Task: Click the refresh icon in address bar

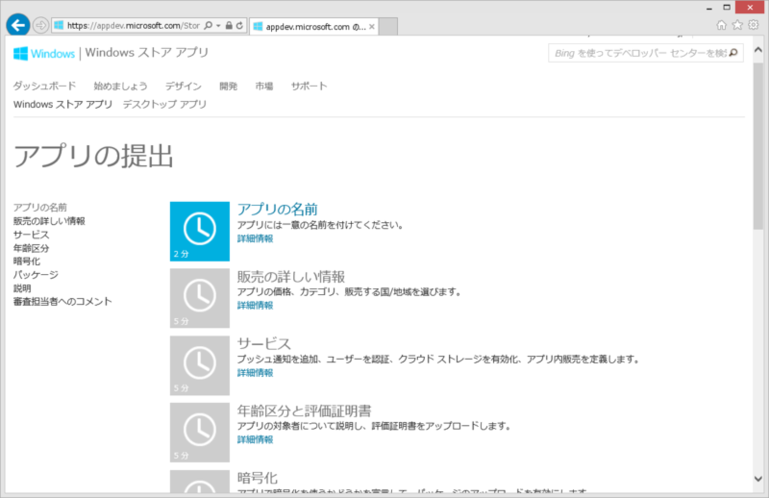Action: [x=240, y=26]
